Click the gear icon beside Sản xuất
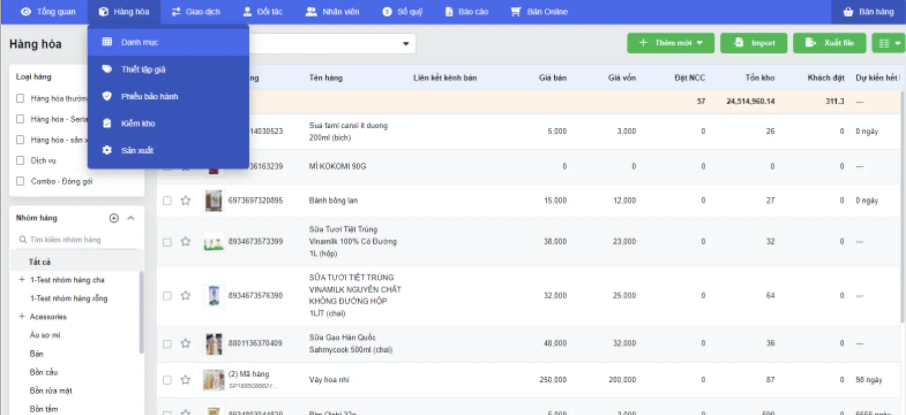 click(x=106, y=151)
